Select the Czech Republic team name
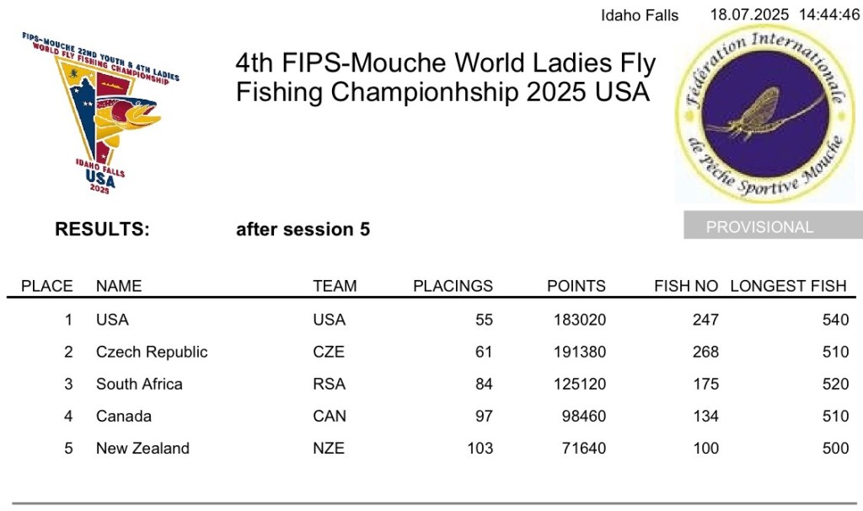 (152, 352)
